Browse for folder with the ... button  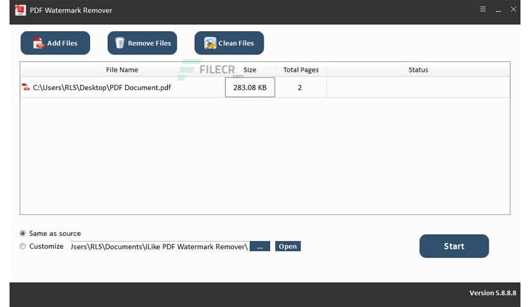click(259, 246)
